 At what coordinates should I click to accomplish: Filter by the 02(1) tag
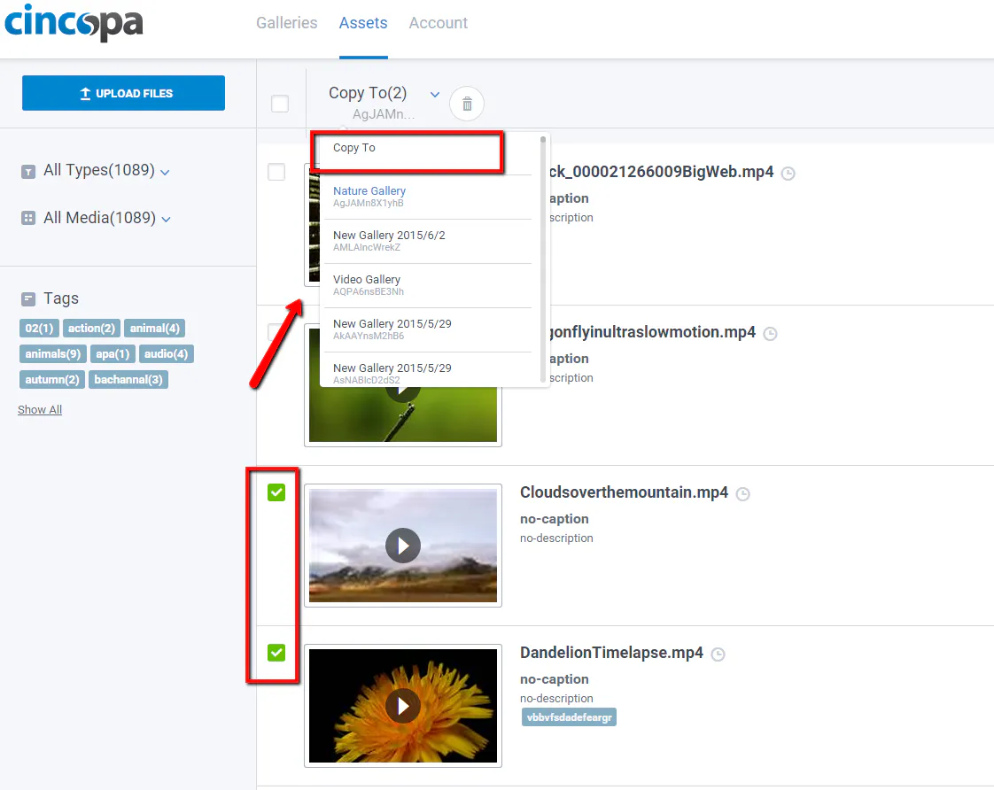39,329
